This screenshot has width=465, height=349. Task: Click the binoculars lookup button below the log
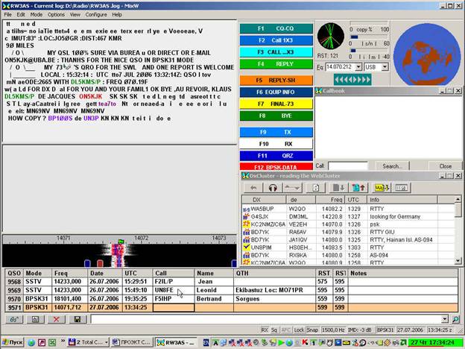[14, 319]
